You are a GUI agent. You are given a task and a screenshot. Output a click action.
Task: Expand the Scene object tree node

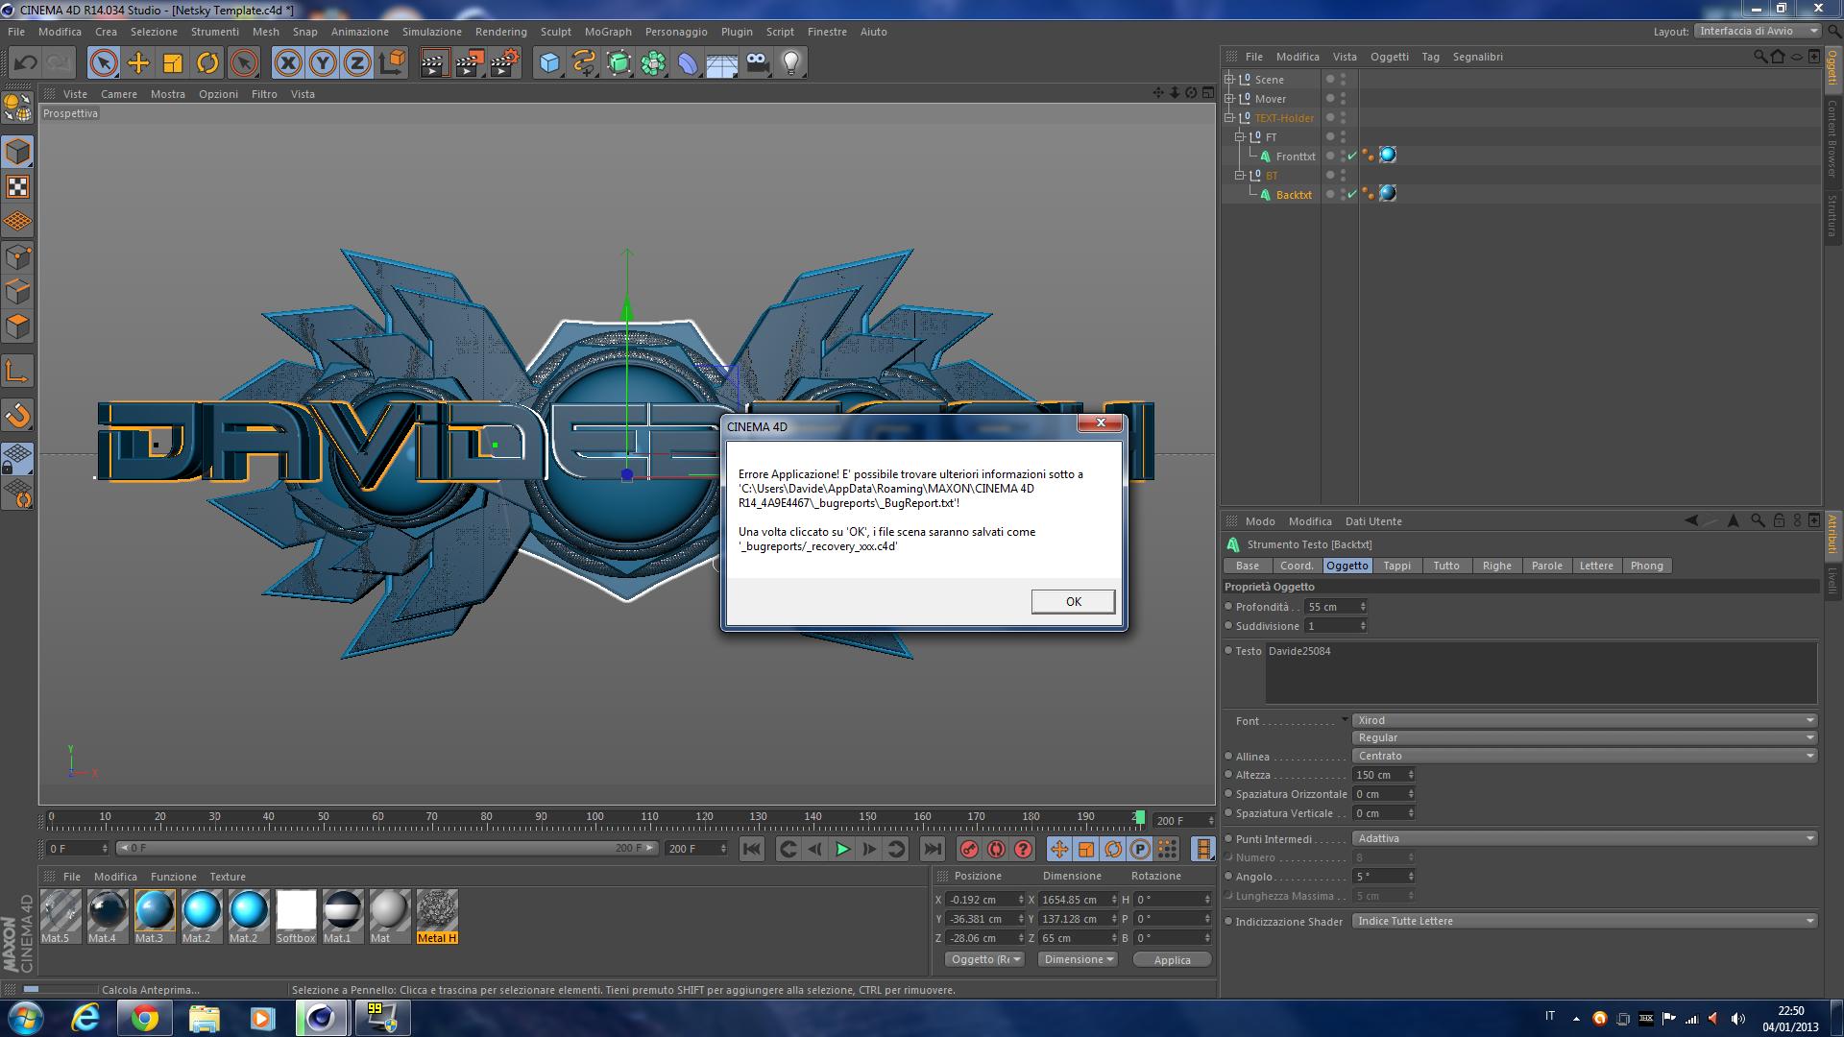(1229, 79)
